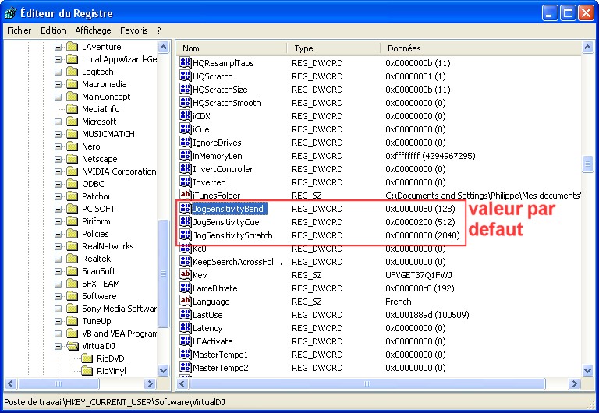
Task: Select the RipDVD folder icon
Action: (x=87, y=358)
